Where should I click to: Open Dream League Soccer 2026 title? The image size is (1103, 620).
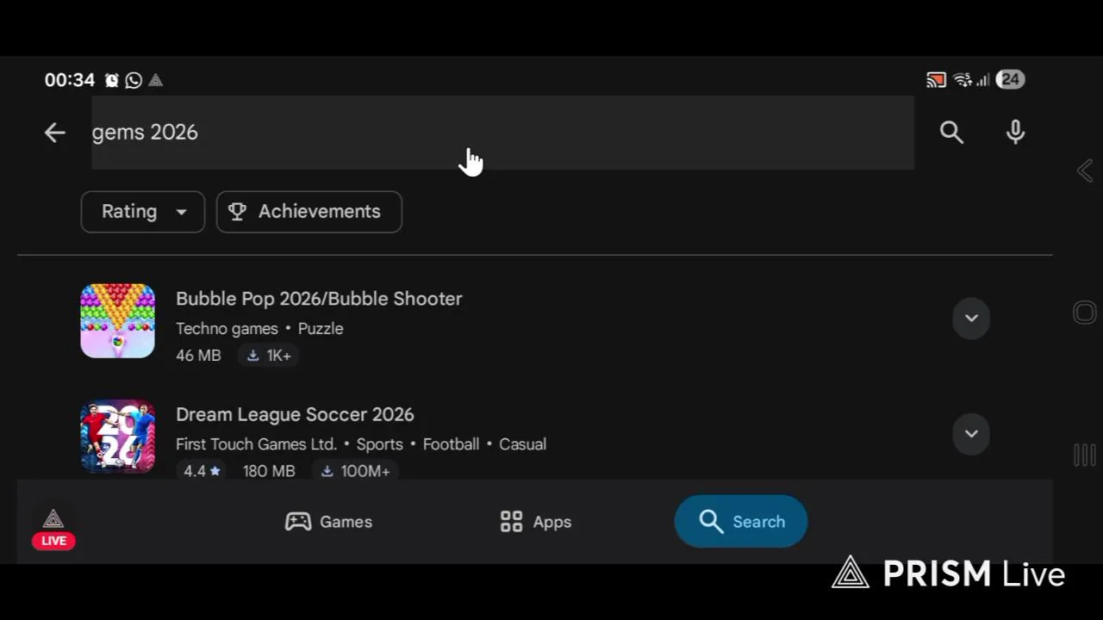coord(295,415)
